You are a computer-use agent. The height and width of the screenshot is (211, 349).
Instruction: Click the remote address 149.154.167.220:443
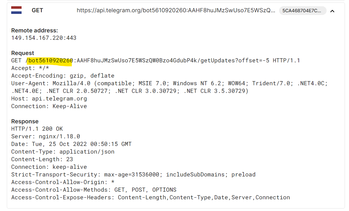(x=44, y=38)
